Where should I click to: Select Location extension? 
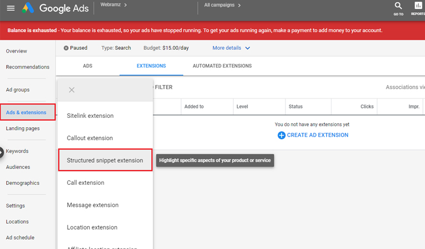point(105,227)
